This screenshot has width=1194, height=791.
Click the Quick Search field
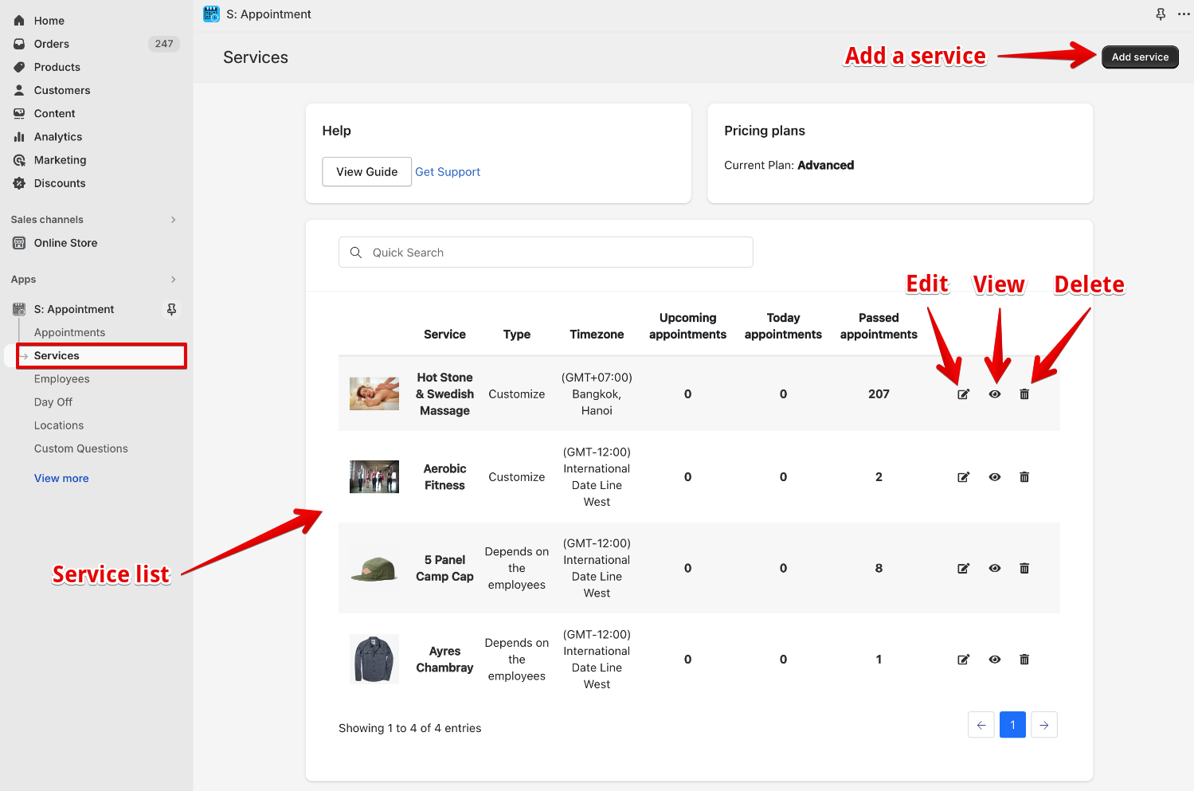[546, 253]
